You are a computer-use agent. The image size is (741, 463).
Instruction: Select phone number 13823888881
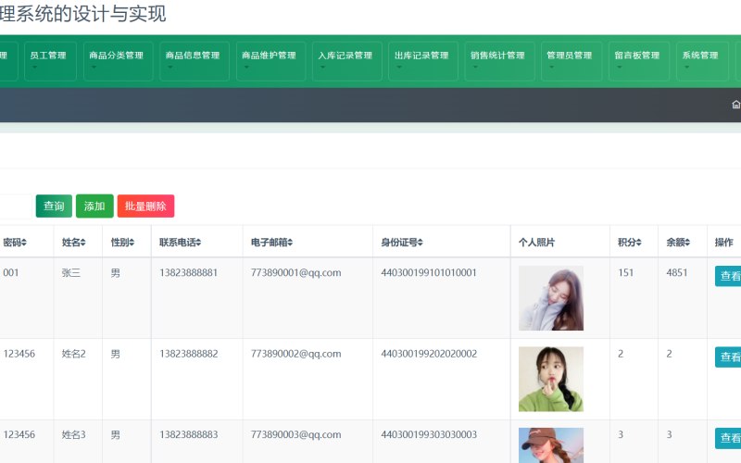point(189,272)
